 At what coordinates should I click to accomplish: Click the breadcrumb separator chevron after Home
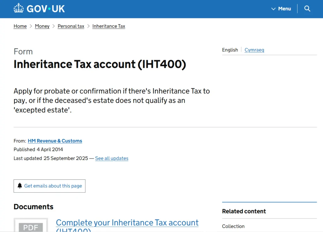30,26
